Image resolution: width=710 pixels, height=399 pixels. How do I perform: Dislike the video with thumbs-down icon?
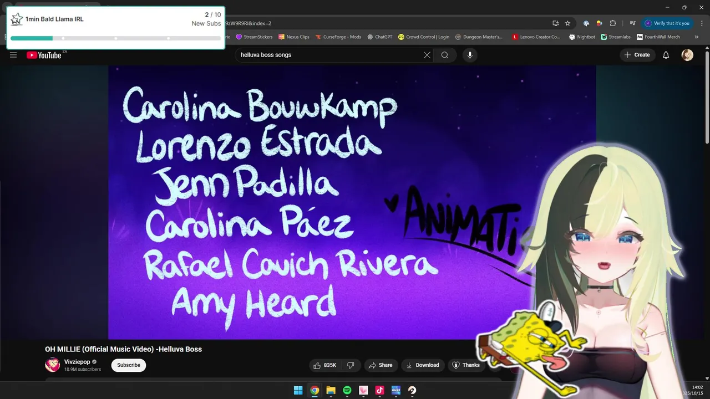(351, 365)
